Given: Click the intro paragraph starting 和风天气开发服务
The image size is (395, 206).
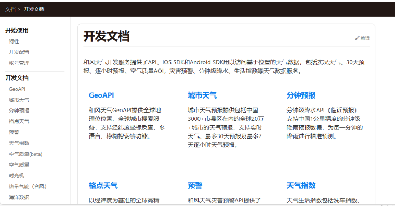Looking at the screenshot, I should (x=224, y=66).
